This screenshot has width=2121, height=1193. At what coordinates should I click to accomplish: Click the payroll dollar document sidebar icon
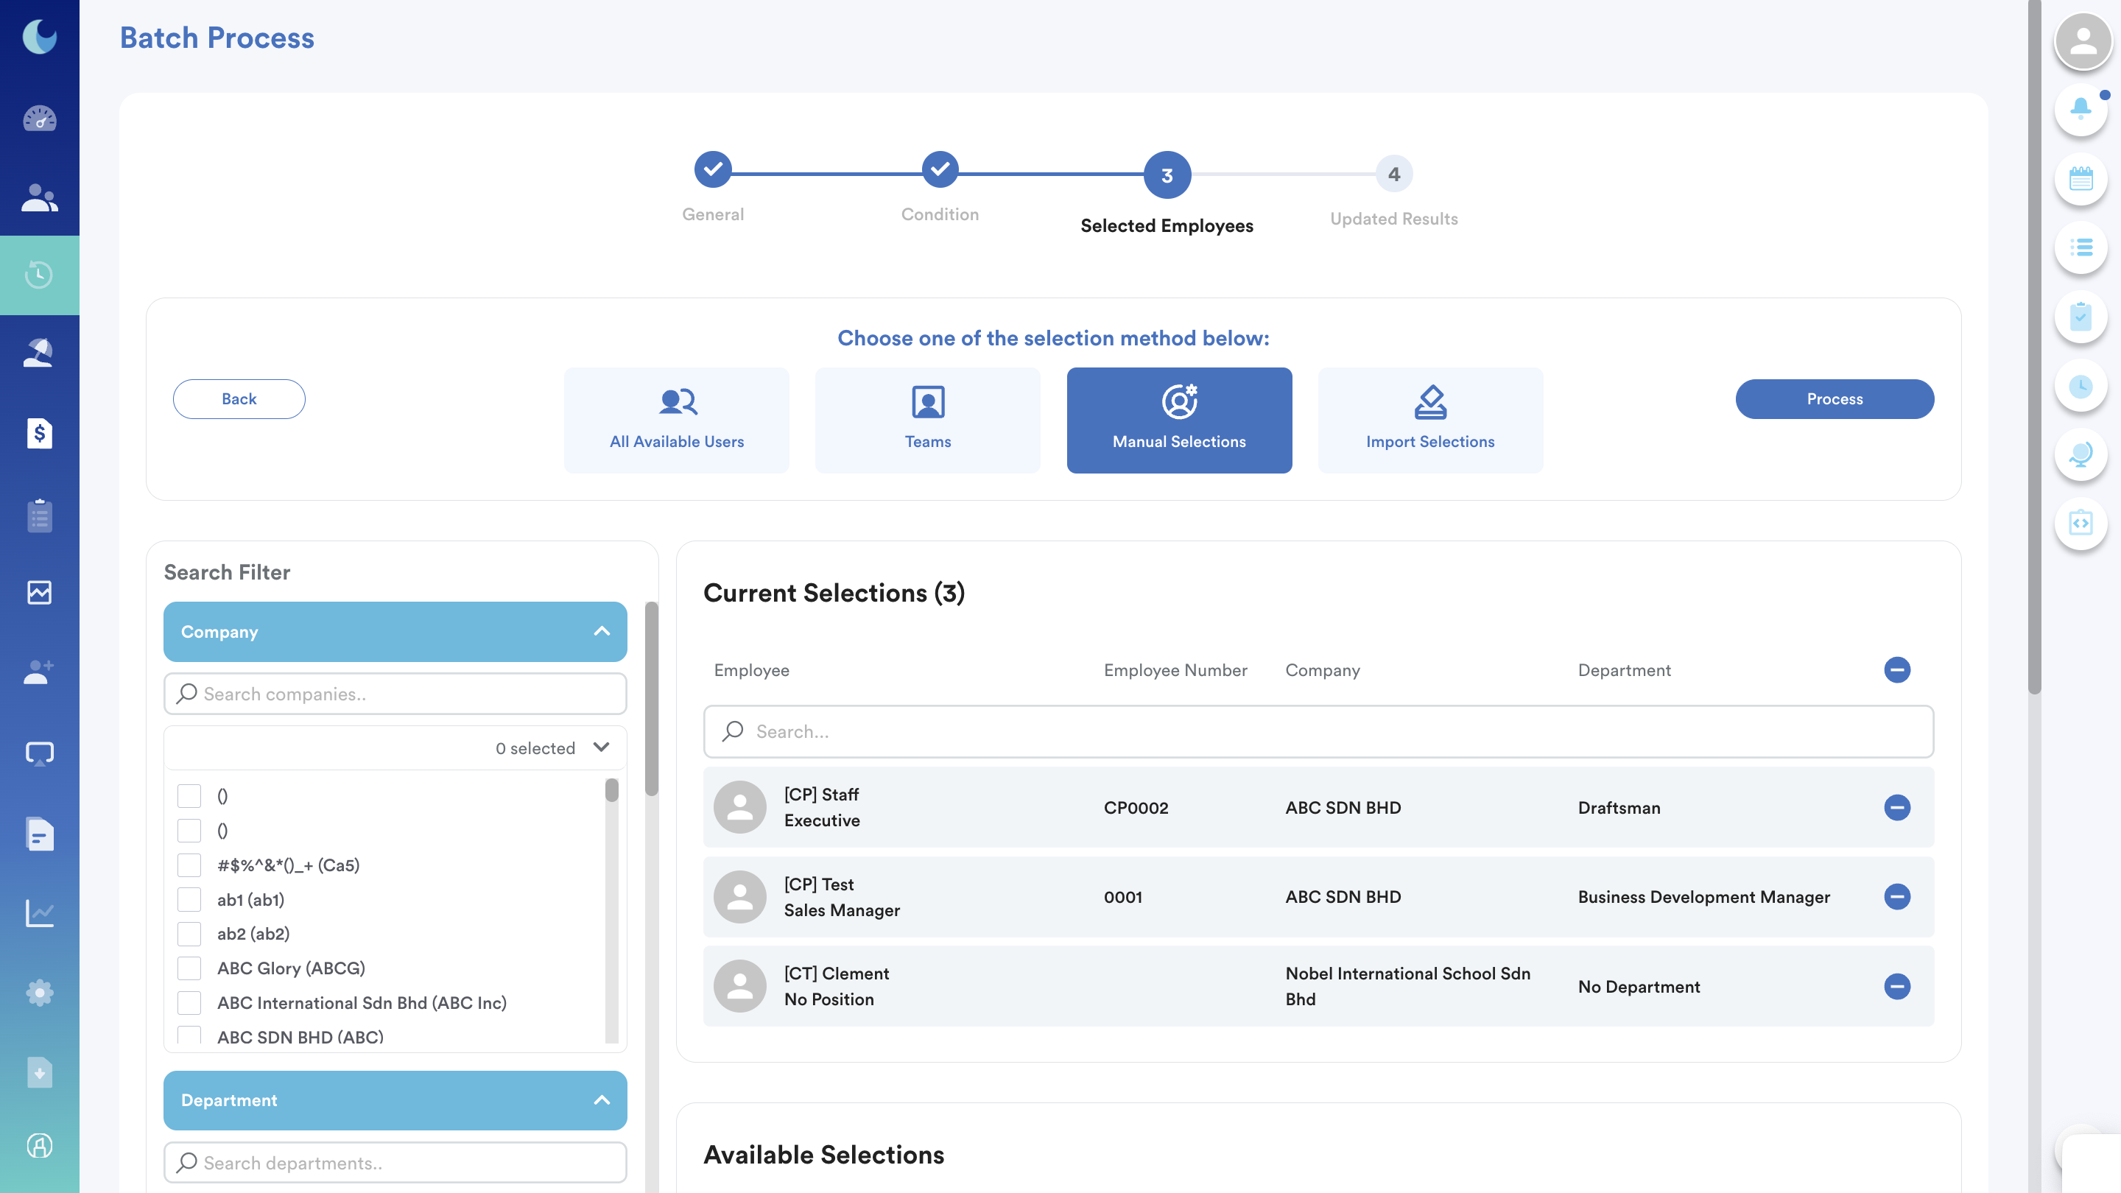(x=40, y=433)
